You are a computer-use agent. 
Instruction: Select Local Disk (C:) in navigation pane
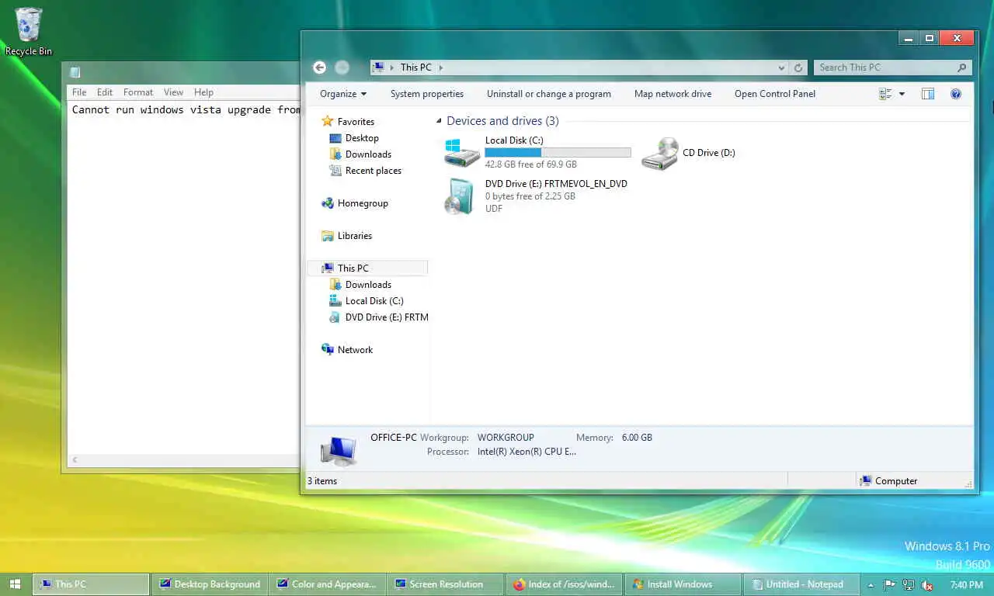[x=374, y=301]
